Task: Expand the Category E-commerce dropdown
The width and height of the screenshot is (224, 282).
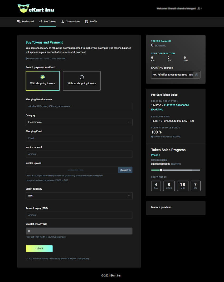Action: (79, 122)
